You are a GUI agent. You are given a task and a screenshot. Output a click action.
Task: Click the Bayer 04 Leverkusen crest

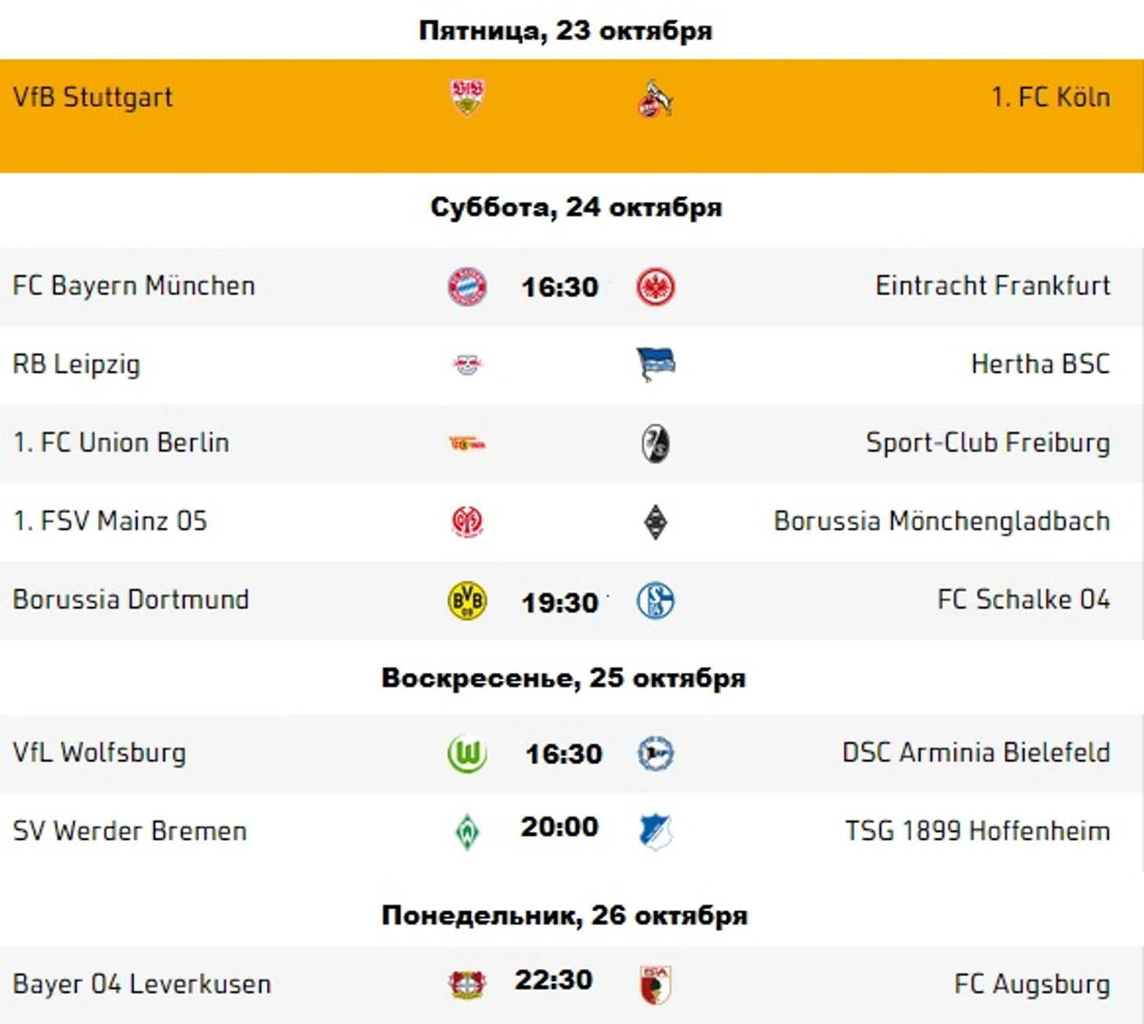point(467,984)
